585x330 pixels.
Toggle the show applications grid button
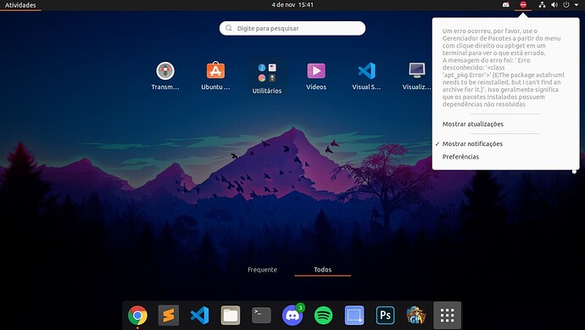(x=448, y=316)
